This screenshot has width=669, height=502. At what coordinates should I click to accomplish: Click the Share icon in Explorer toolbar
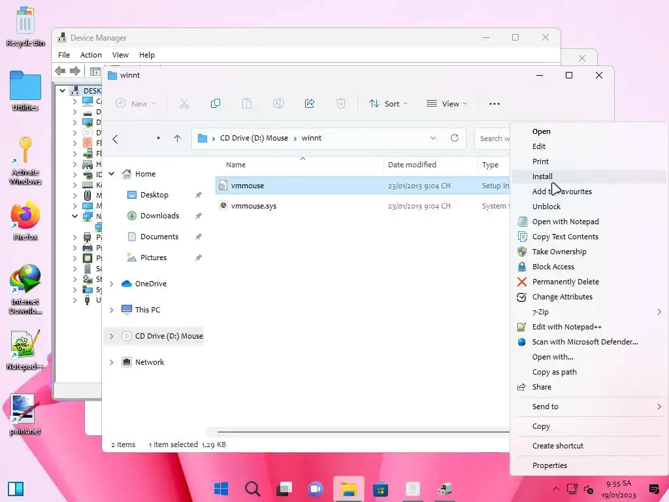(310, 104)
